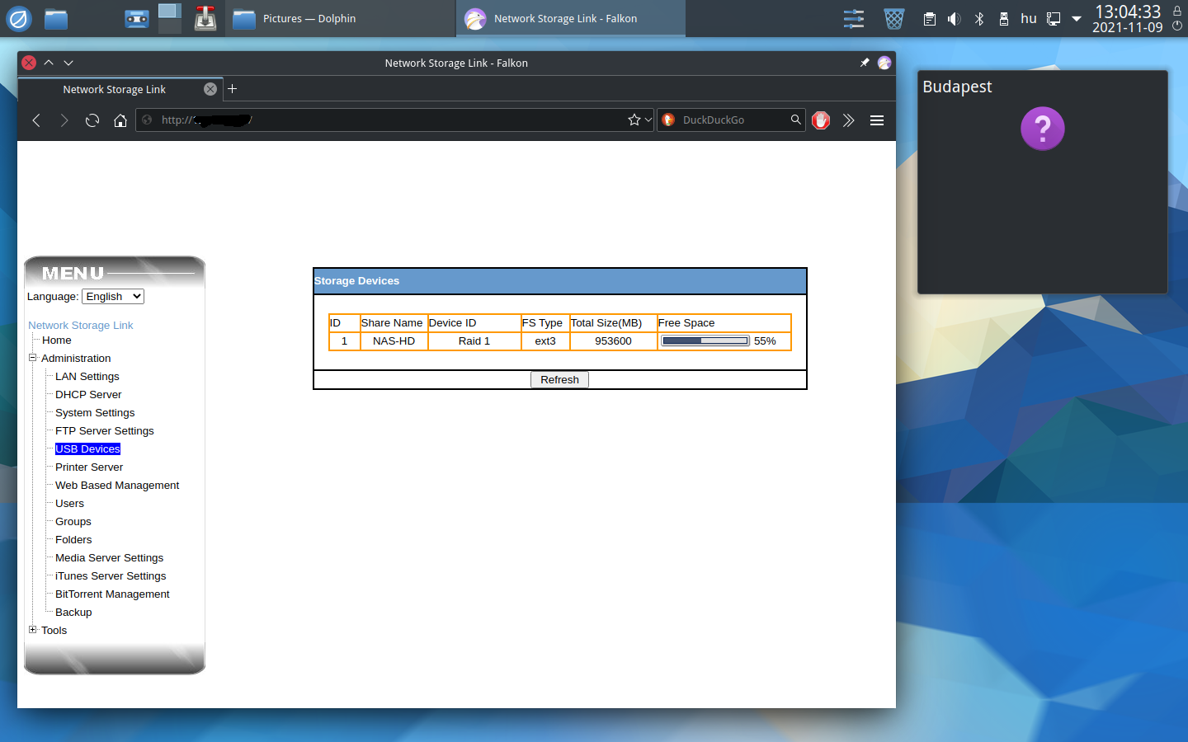Click the Refresh button under Storage Devices

(559, 380)
